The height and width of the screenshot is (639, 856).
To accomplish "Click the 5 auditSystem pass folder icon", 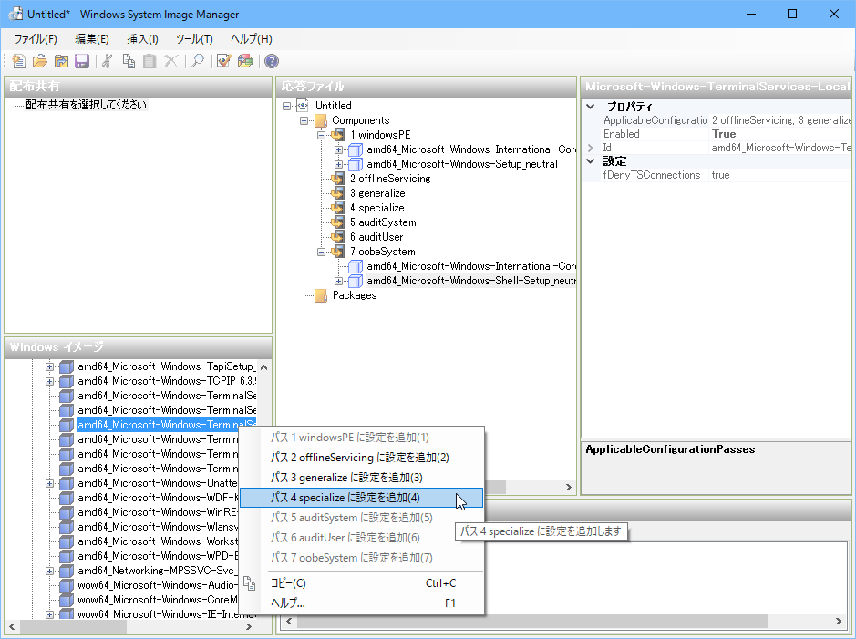I will 338,222.
